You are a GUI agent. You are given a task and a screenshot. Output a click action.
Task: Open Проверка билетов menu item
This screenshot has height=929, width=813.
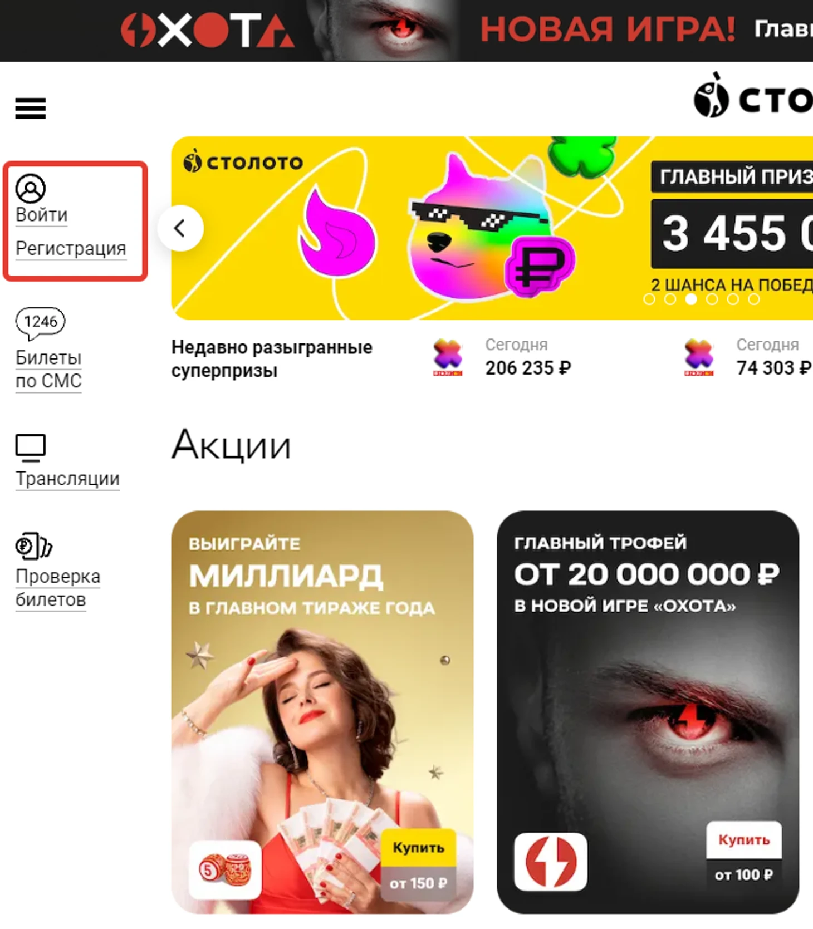(x=58, y=588)
